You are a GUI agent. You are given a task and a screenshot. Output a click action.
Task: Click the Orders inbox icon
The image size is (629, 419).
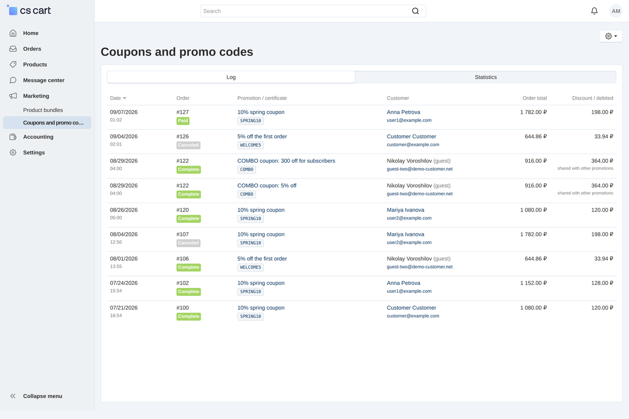13,49
